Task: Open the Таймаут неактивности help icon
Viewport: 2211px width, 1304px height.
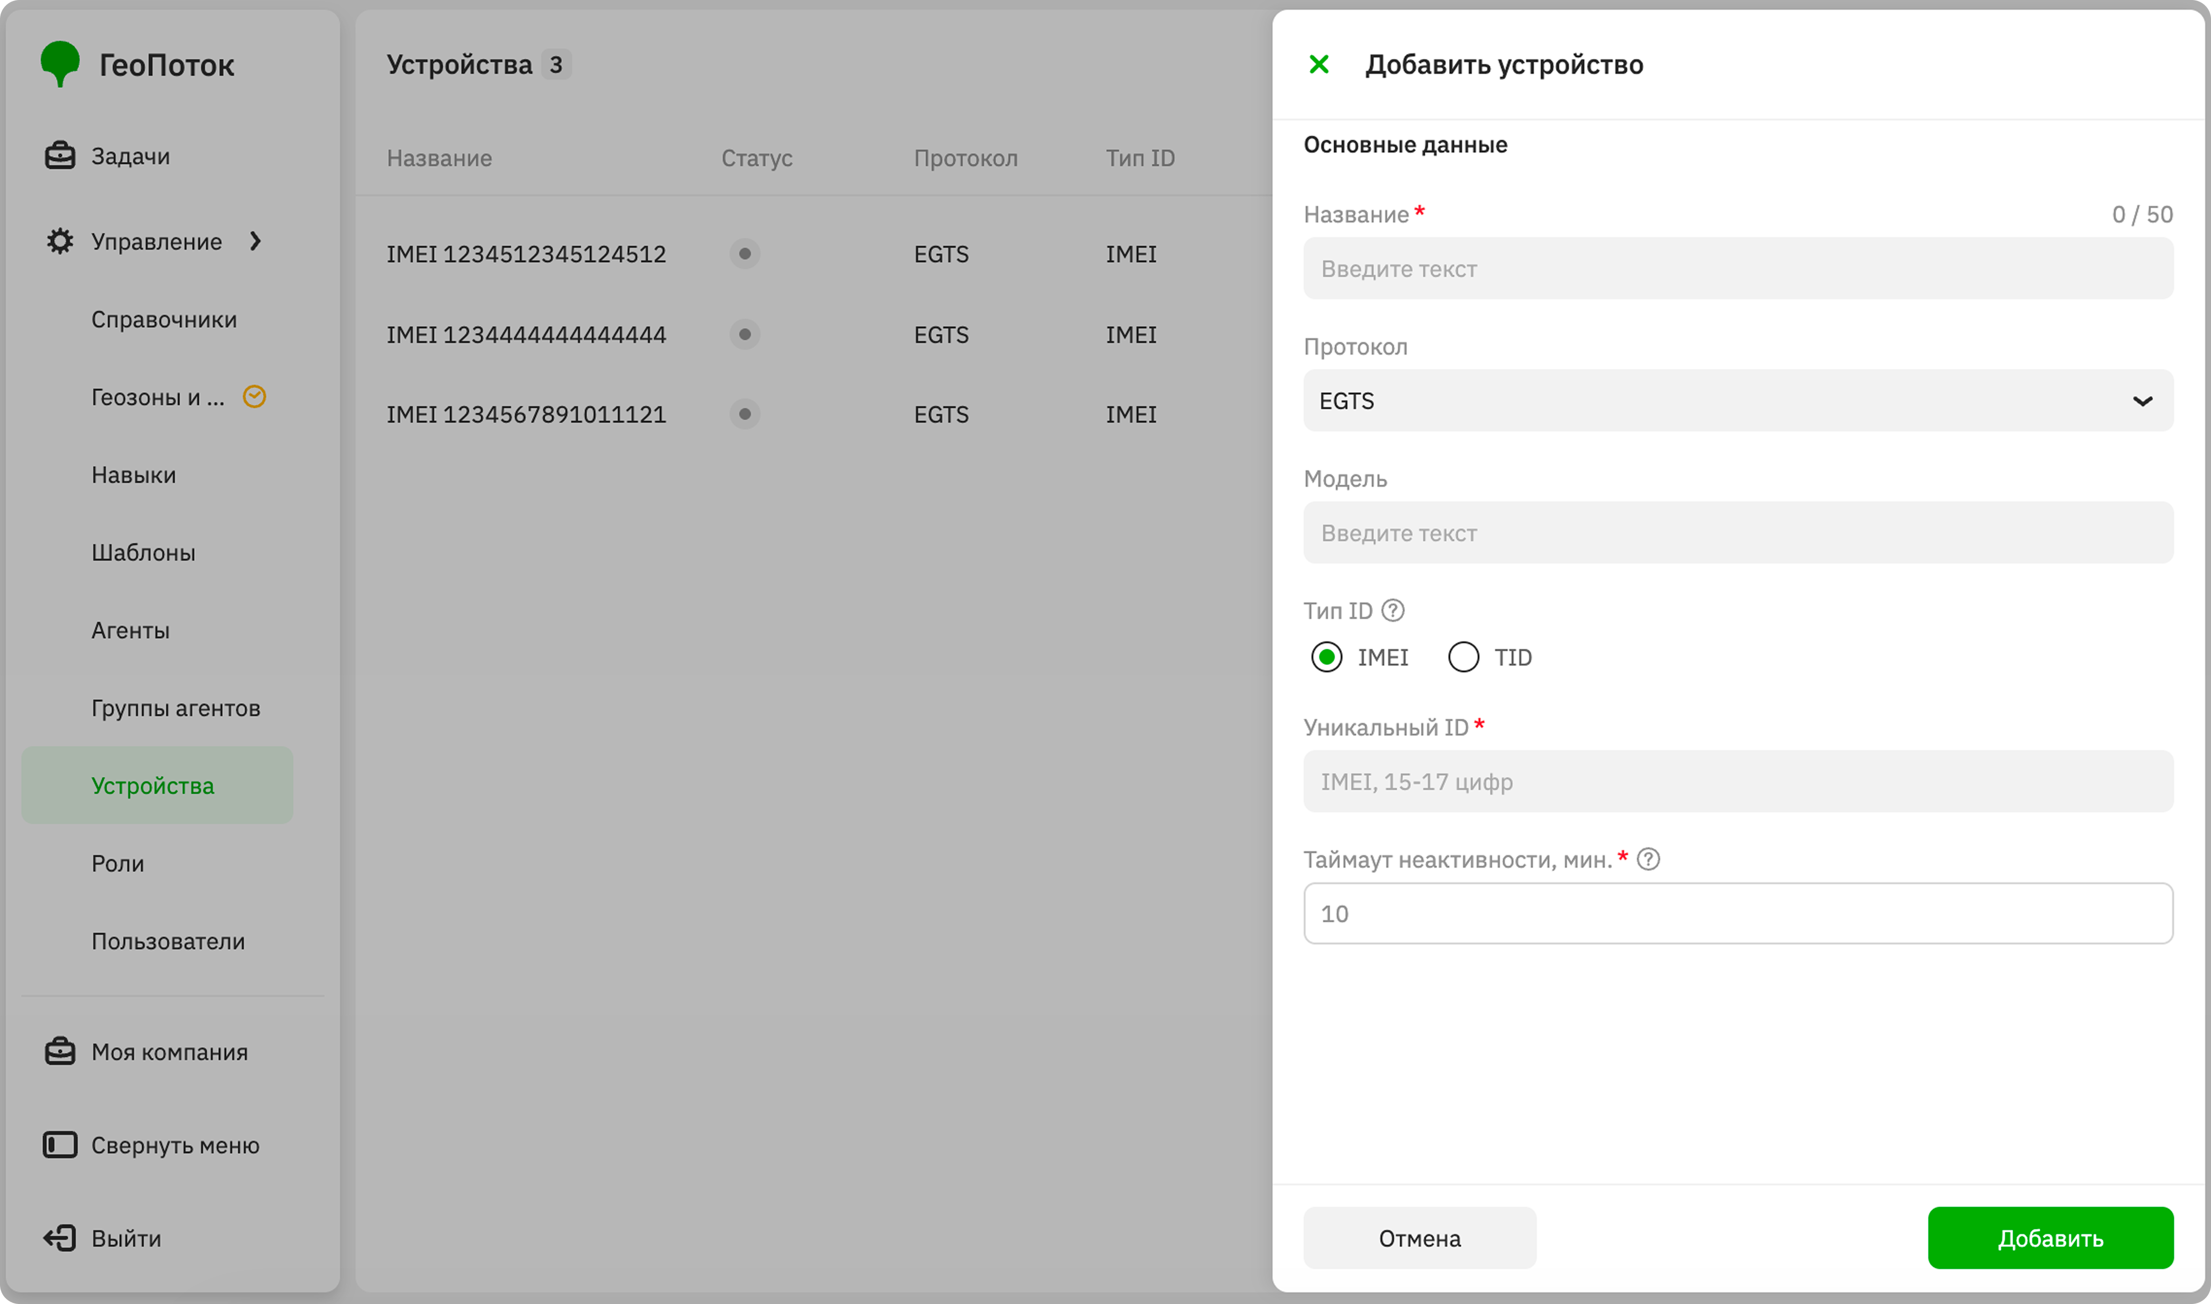Action: tap(1648, 858)
